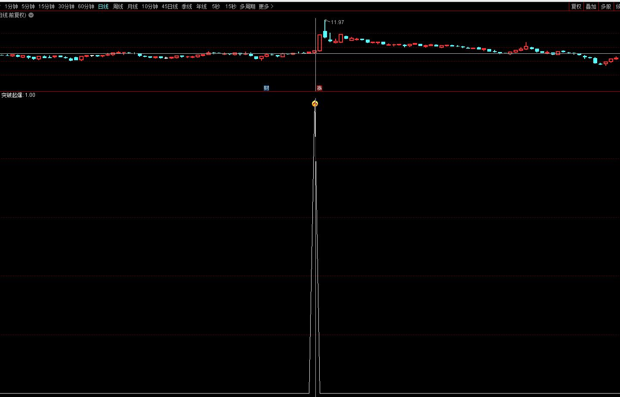Image resolution: width=620 pixels, height=397 pixels.
Task: Open the 复权 adjustment menu
Action: (x=576, y=6)
